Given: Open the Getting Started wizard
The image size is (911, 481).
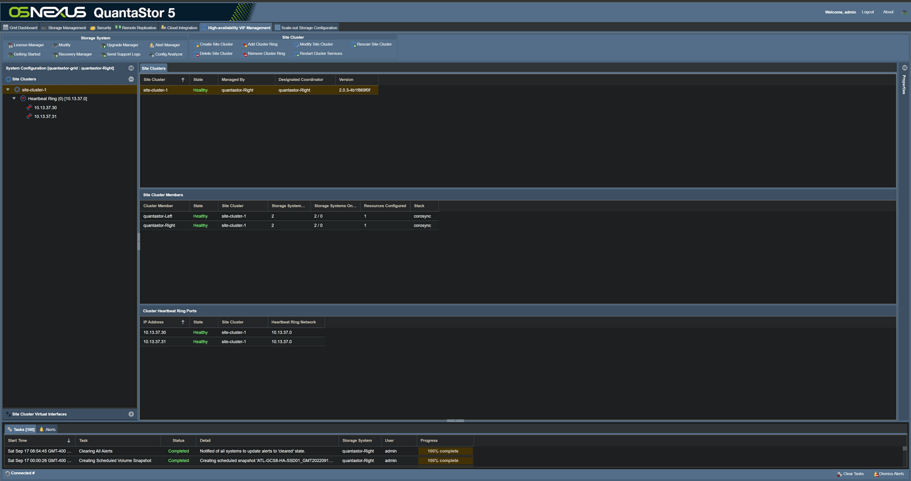Looking at the screenshot, I should point(27,54).
